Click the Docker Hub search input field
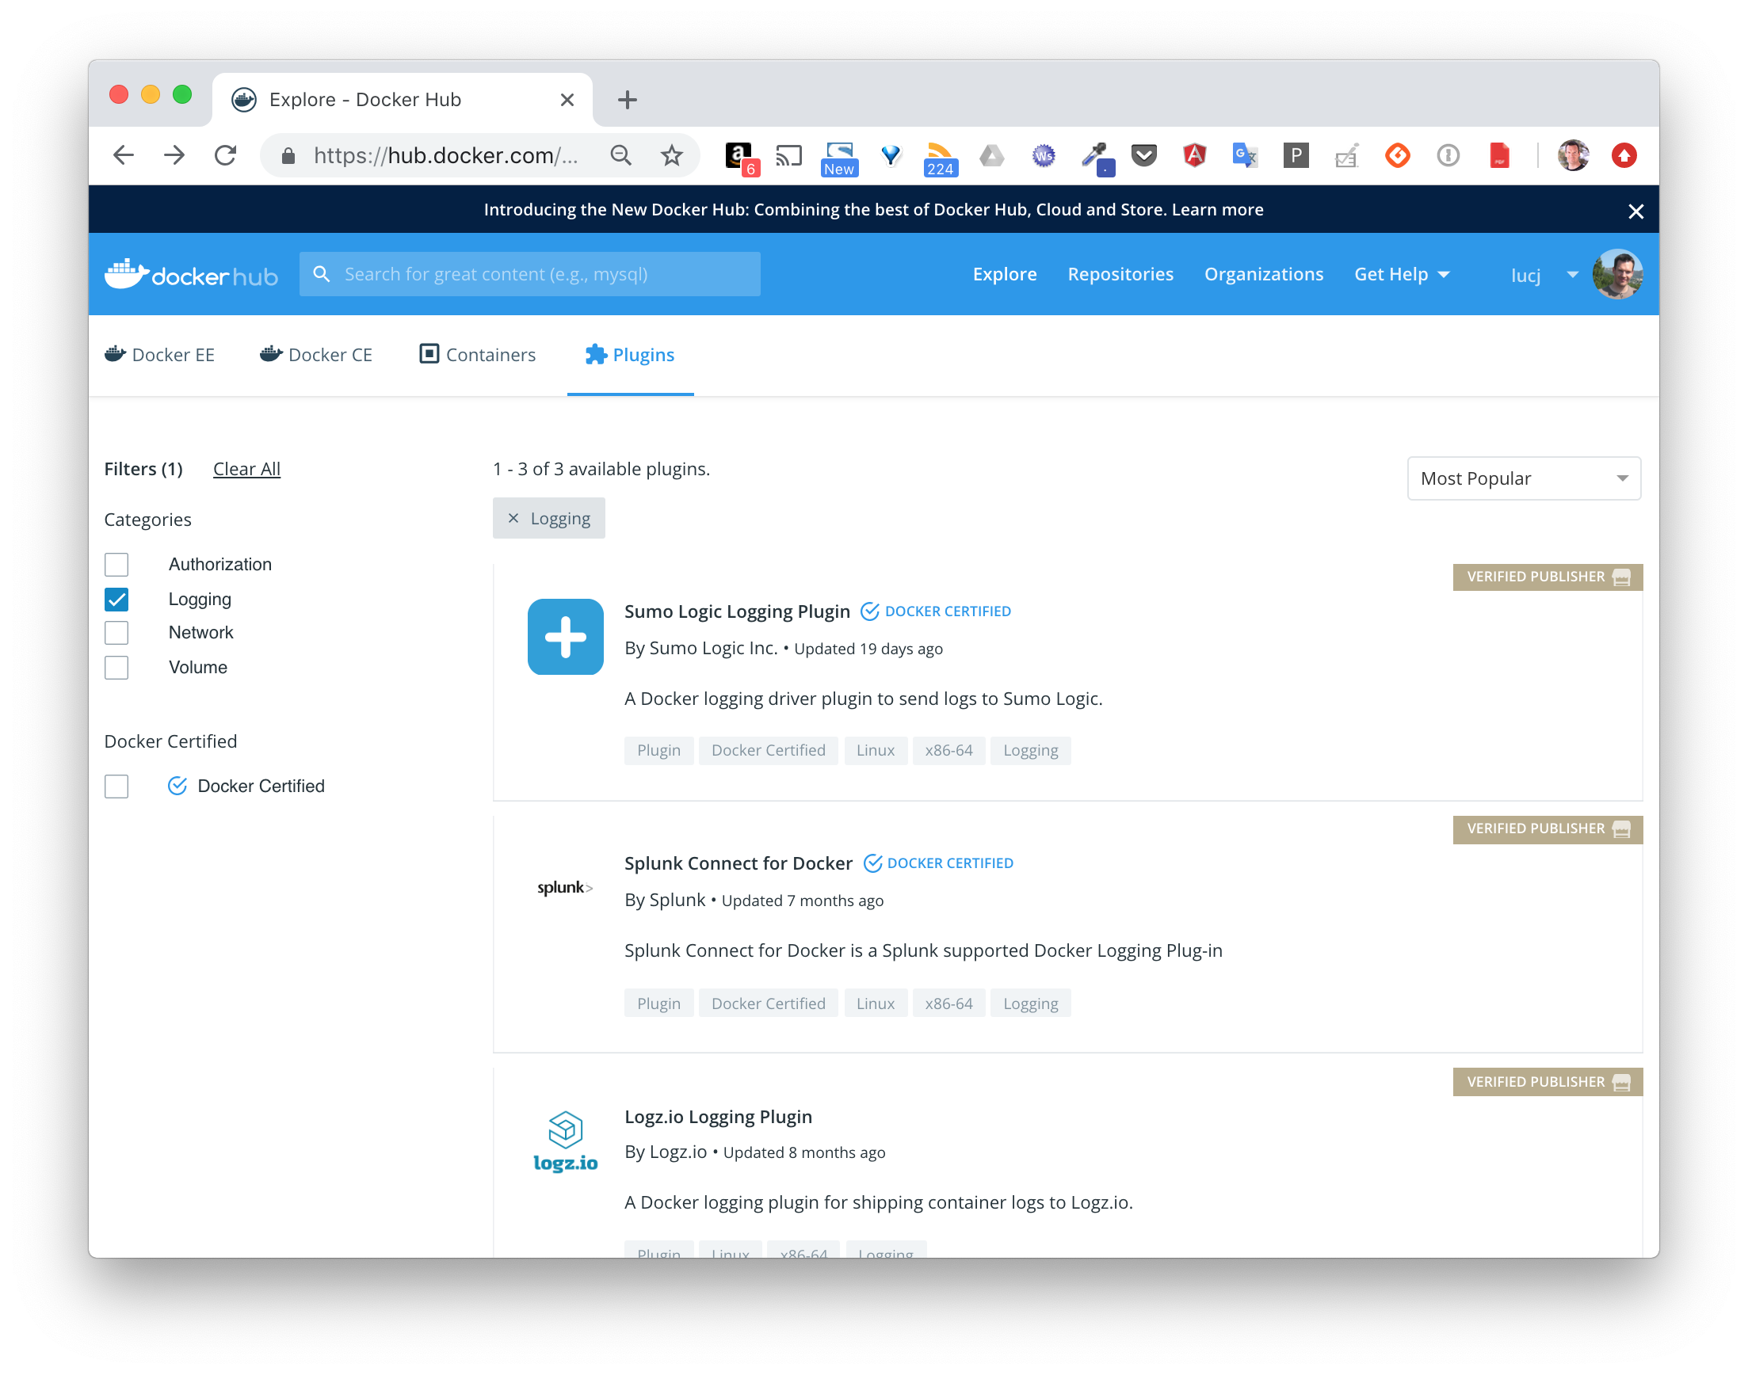Screen dimensions: 1748x1375 click(x=530, y=275)
